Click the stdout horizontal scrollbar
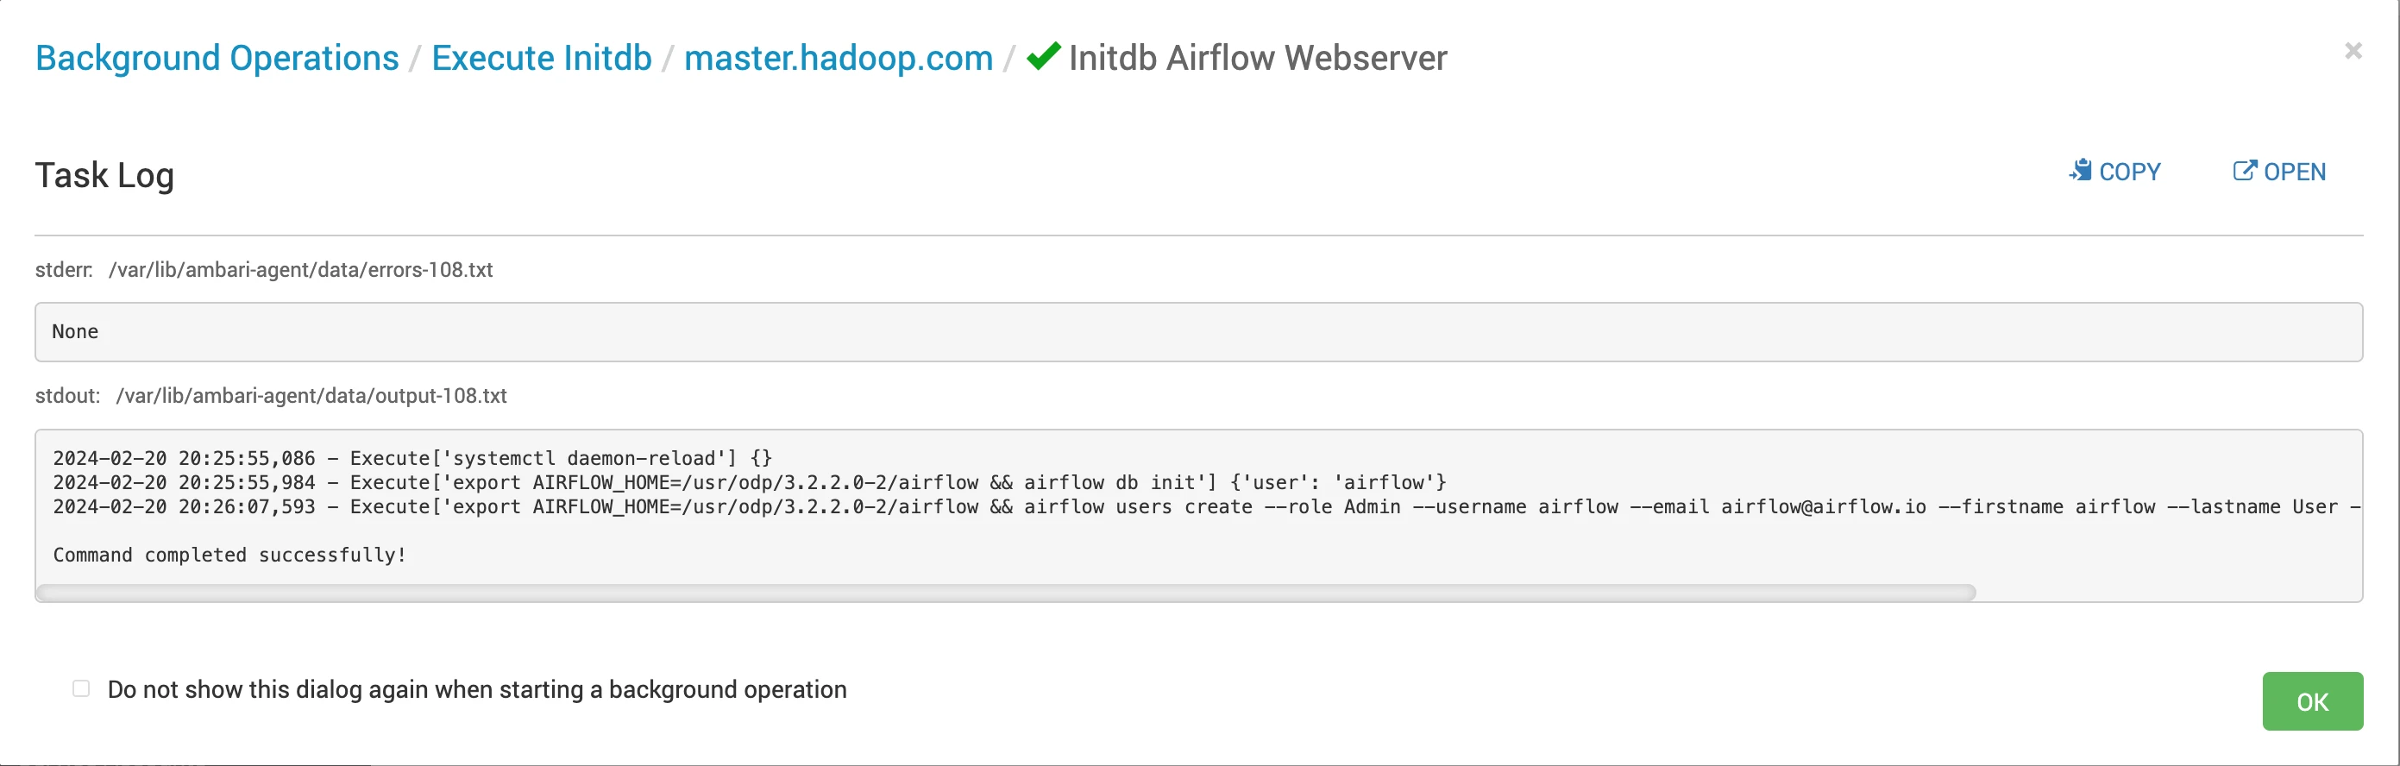 pyautogui.click(x=1006, y=593)
